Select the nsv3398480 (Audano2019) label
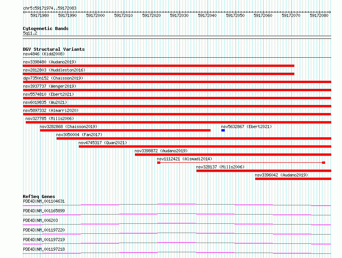 50,62
